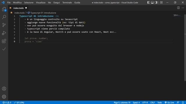Click the 0/5 (0%) todo progress
The width and height of the screenshot is (186, 104).
(19, 103)
